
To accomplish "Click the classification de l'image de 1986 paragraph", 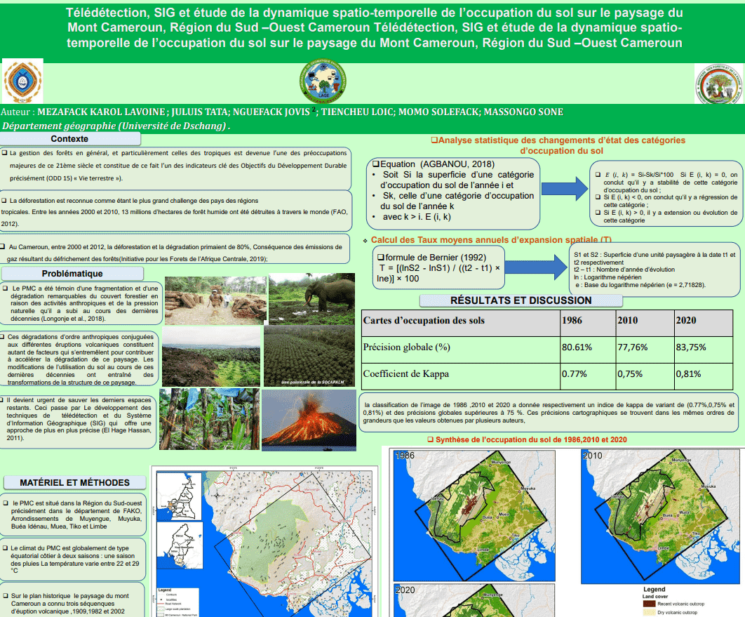I will 549,412.
